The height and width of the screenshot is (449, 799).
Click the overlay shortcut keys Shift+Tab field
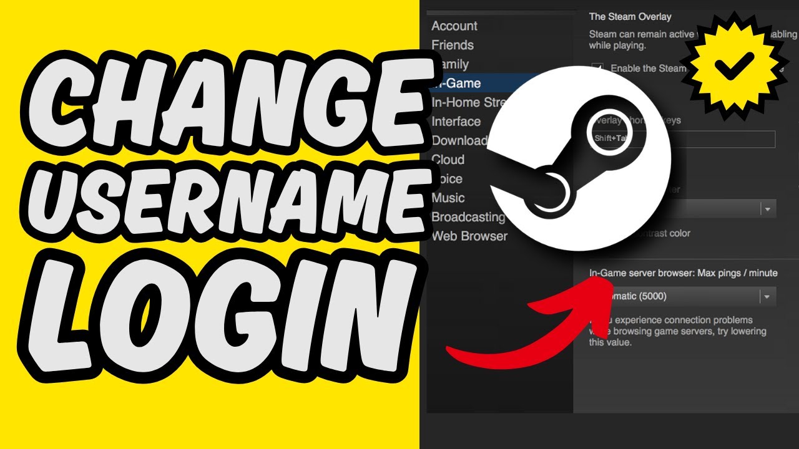(x=682, y=140)
